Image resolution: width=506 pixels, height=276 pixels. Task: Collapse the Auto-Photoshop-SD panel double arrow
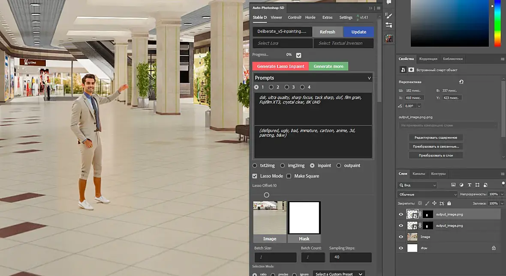370,8
